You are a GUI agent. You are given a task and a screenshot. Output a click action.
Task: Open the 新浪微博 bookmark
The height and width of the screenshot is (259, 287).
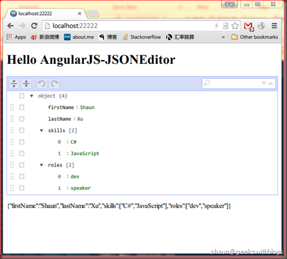(x=45, y=37)
